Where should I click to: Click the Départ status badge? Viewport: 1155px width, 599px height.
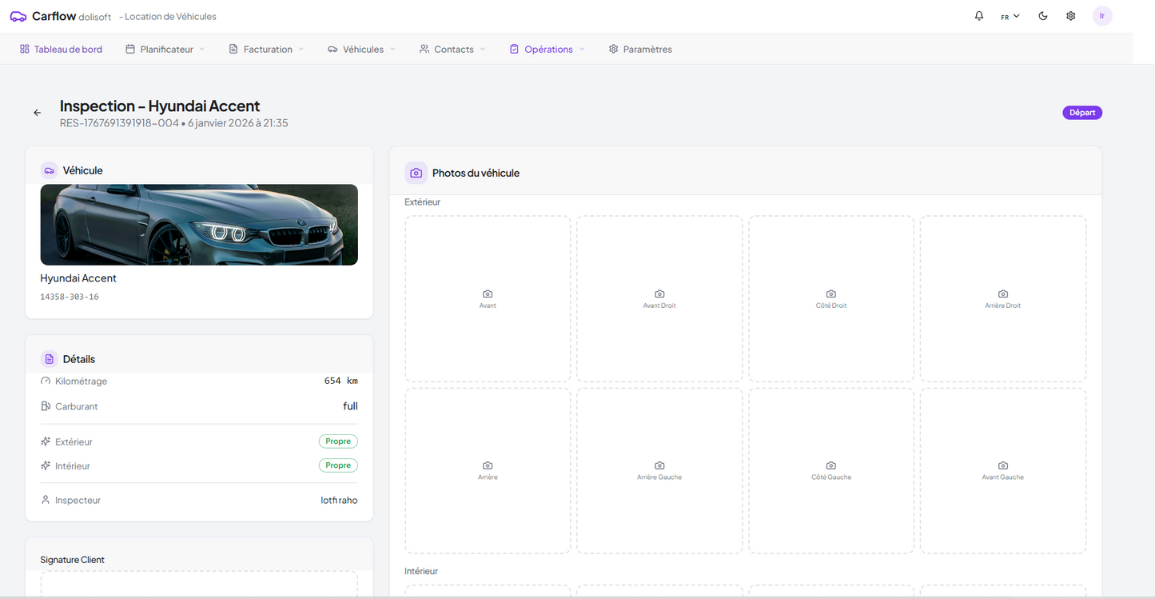pos(1082,113)
